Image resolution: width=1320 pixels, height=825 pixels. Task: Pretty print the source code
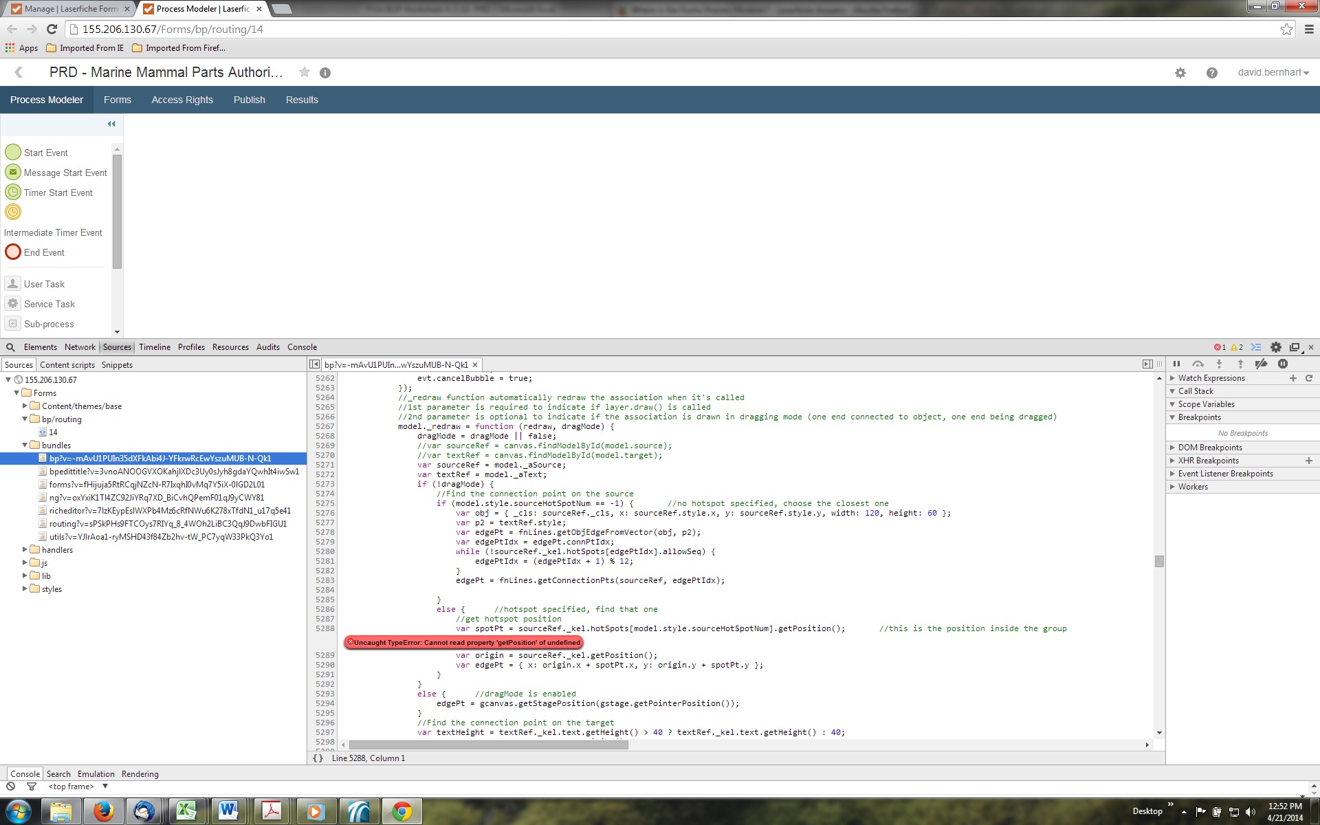click(x=318, y=758)
